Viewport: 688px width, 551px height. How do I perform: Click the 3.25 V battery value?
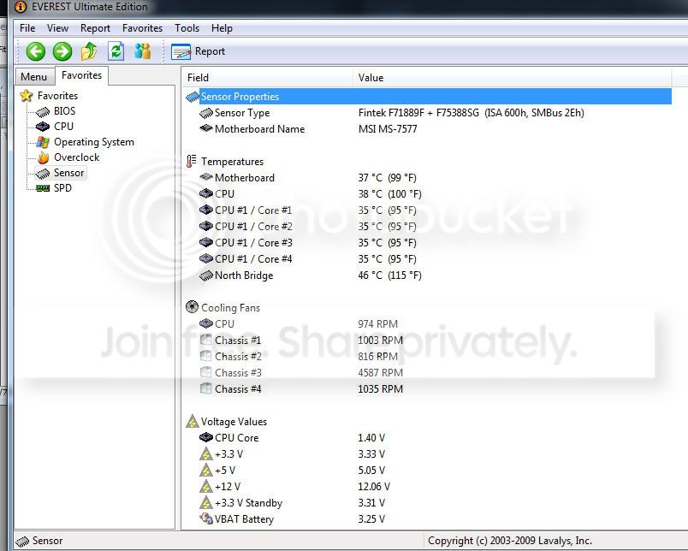pos(371,519)
